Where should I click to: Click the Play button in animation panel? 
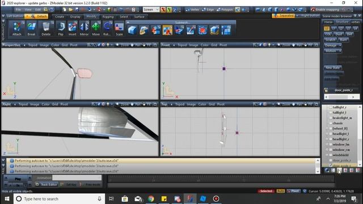point(18,178)
